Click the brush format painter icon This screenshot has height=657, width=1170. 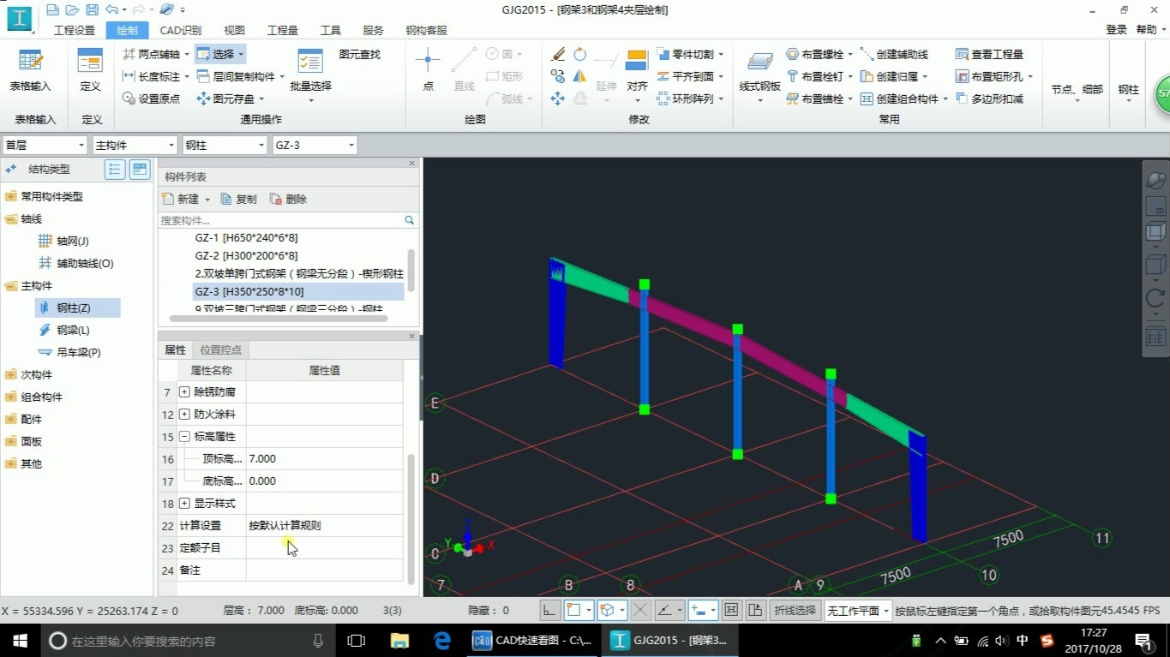tap(558, 54)
